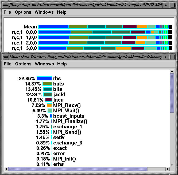Click the blts function name
This screenshot has width=178, height=175.
[58, 89]
